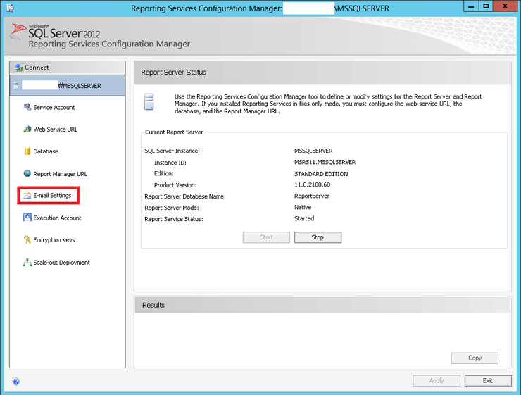Click the Apply button

pos(436,380)
